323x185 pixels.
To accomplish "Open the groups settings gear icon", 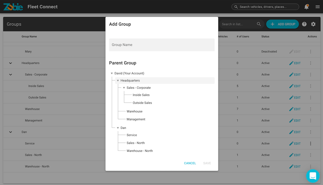I will pyautogui.click(x=313, y=24).
